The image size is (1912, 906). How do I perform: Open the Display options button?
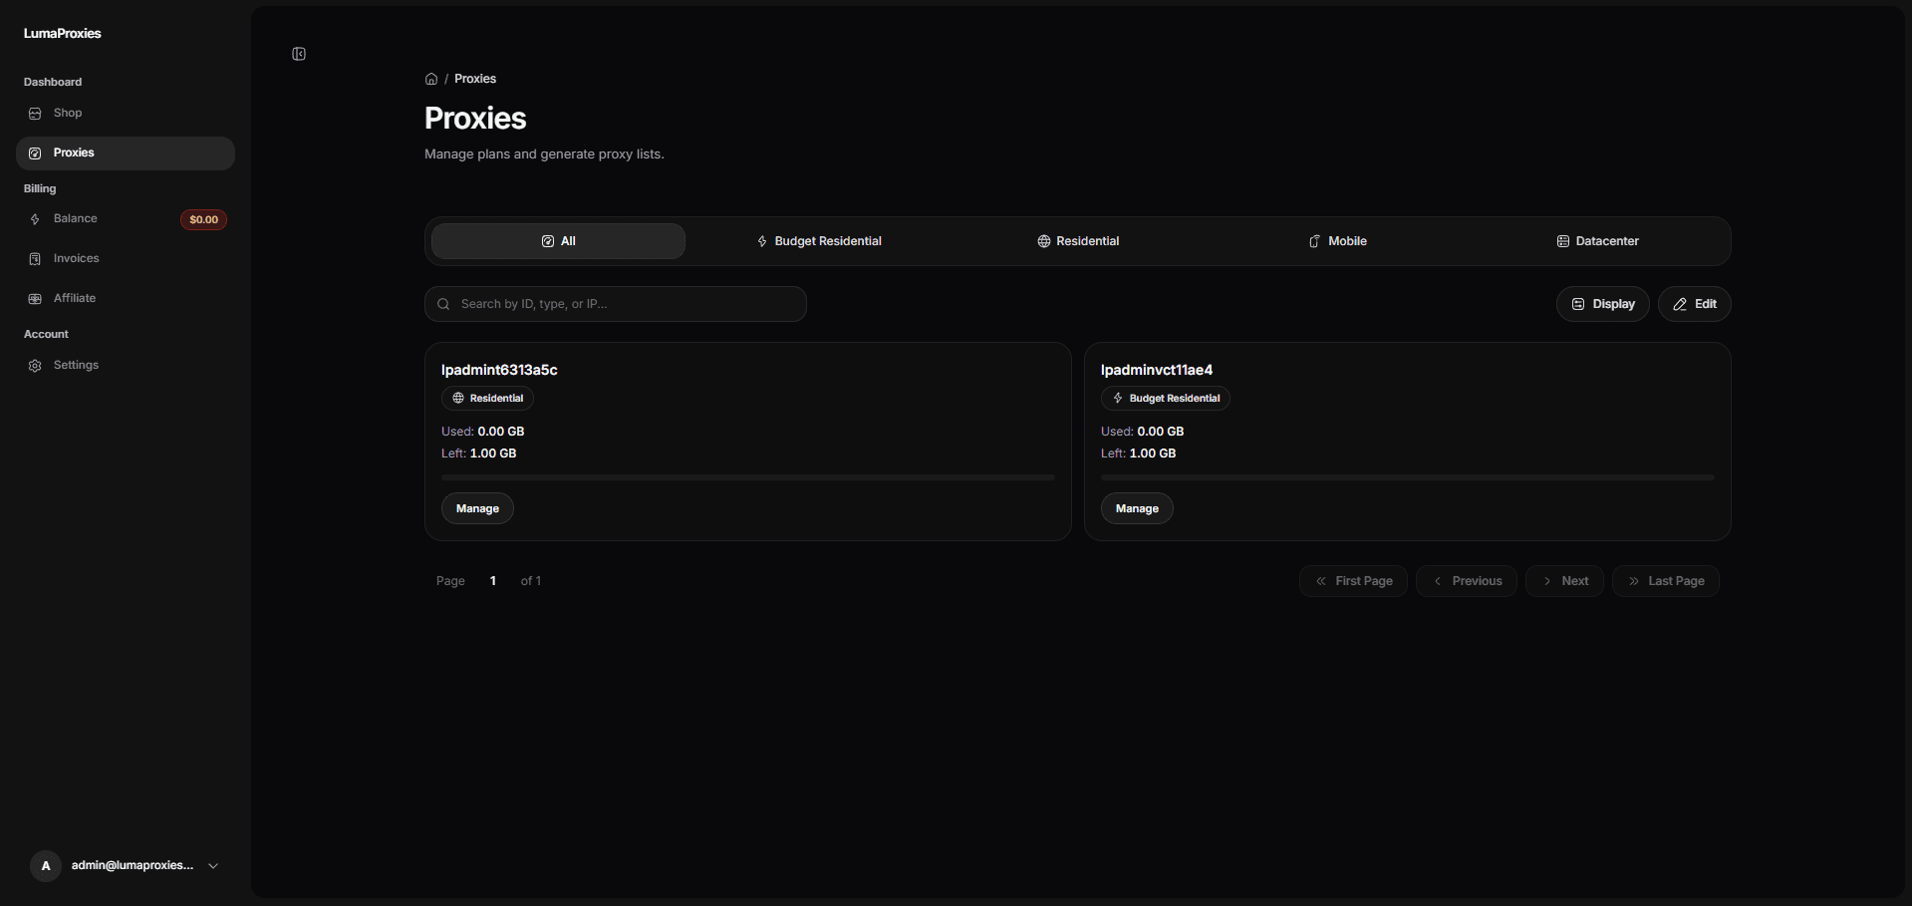1602,304
